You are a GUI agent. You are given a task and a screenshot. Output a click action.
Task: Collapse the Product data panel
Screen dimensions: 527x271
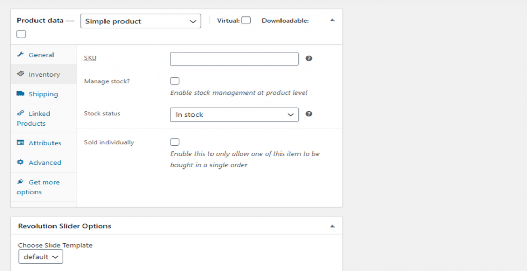point(332,20)
